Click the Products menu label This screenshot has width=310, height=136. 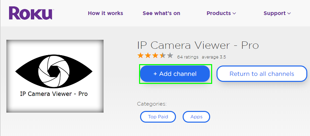click(x=219, y=13)
